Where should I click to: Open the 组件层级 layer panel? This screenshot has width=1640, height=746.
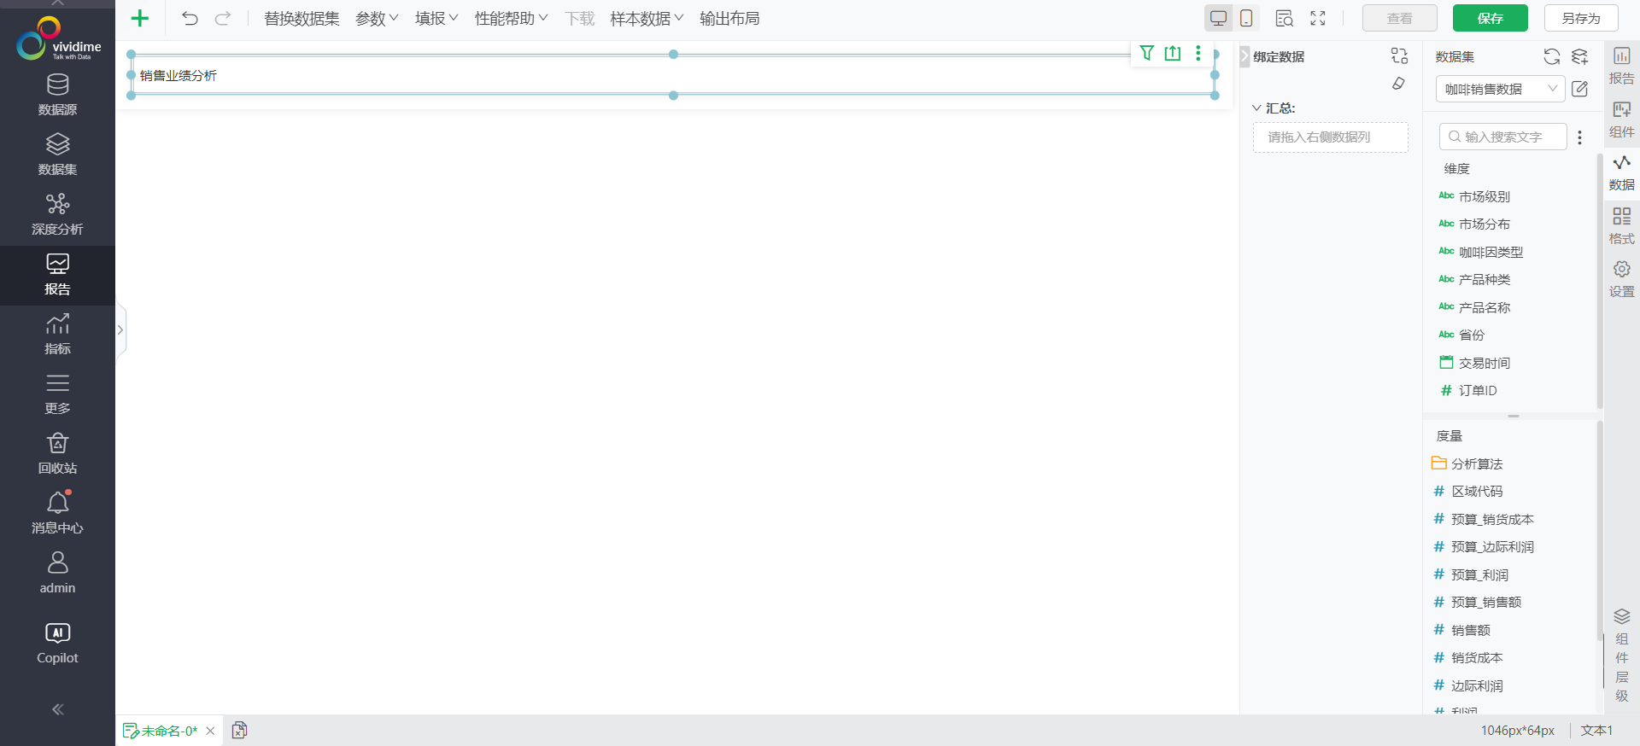coord(1621,656)
